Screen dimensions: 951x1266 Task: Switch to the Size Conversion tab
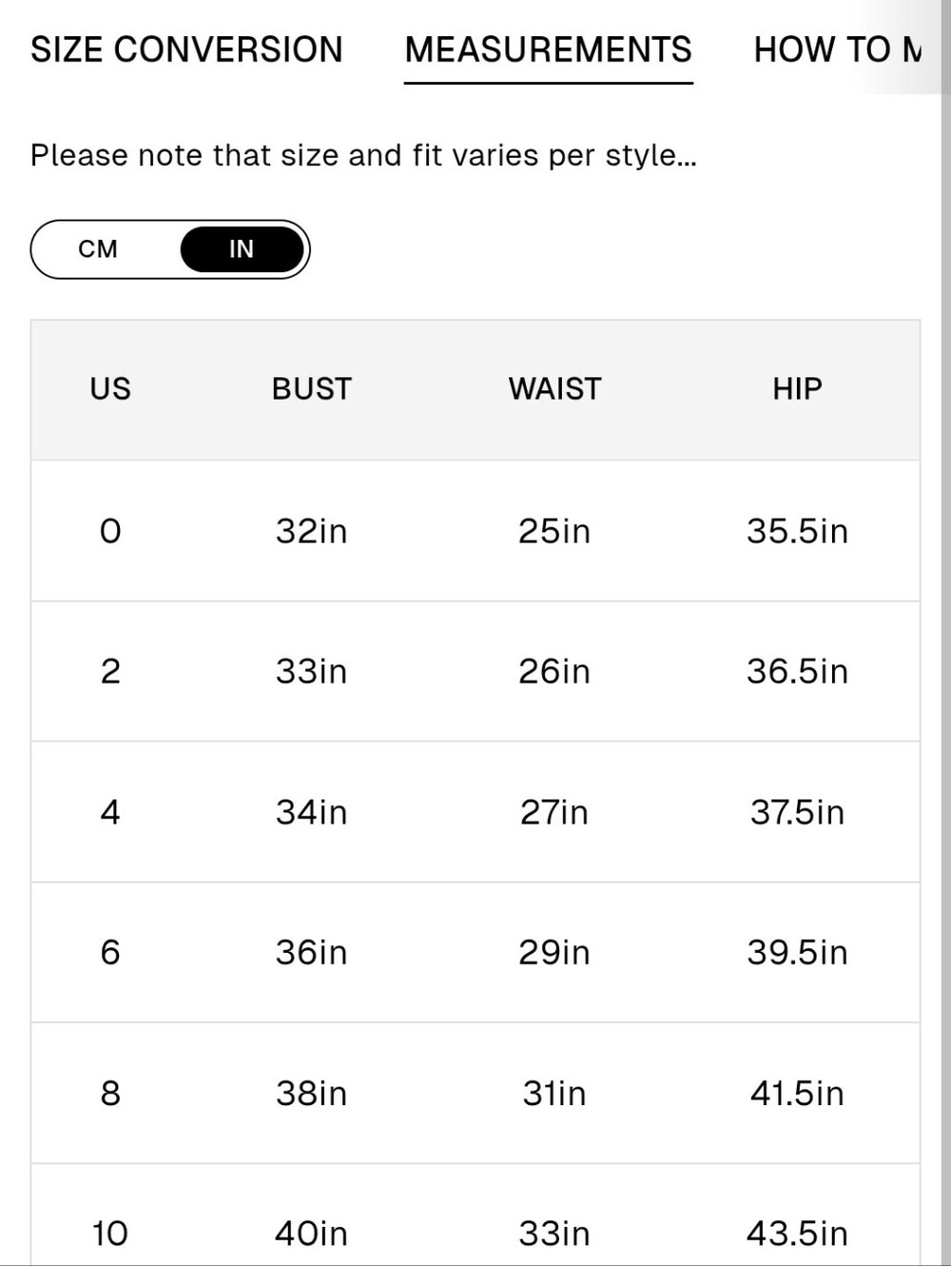tap(186, 49)
